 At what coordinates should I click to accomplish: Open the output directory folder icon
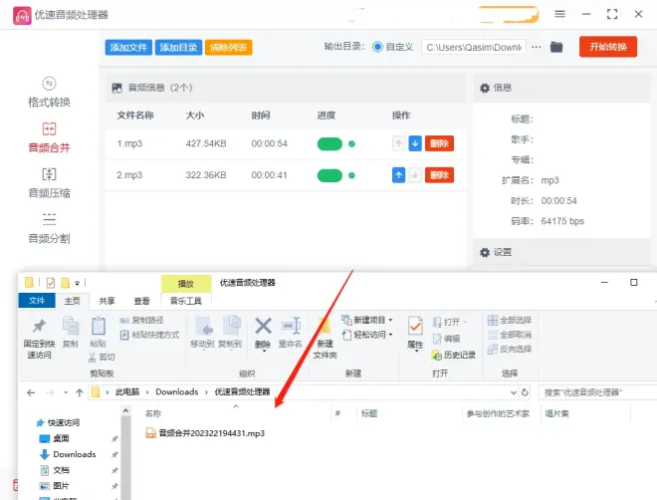pos(556,47)
